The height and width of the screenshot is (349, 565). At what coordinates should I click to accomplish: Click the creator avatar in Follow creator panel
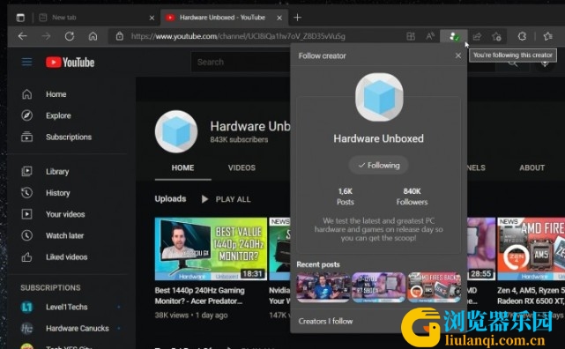tap(379, 97)
